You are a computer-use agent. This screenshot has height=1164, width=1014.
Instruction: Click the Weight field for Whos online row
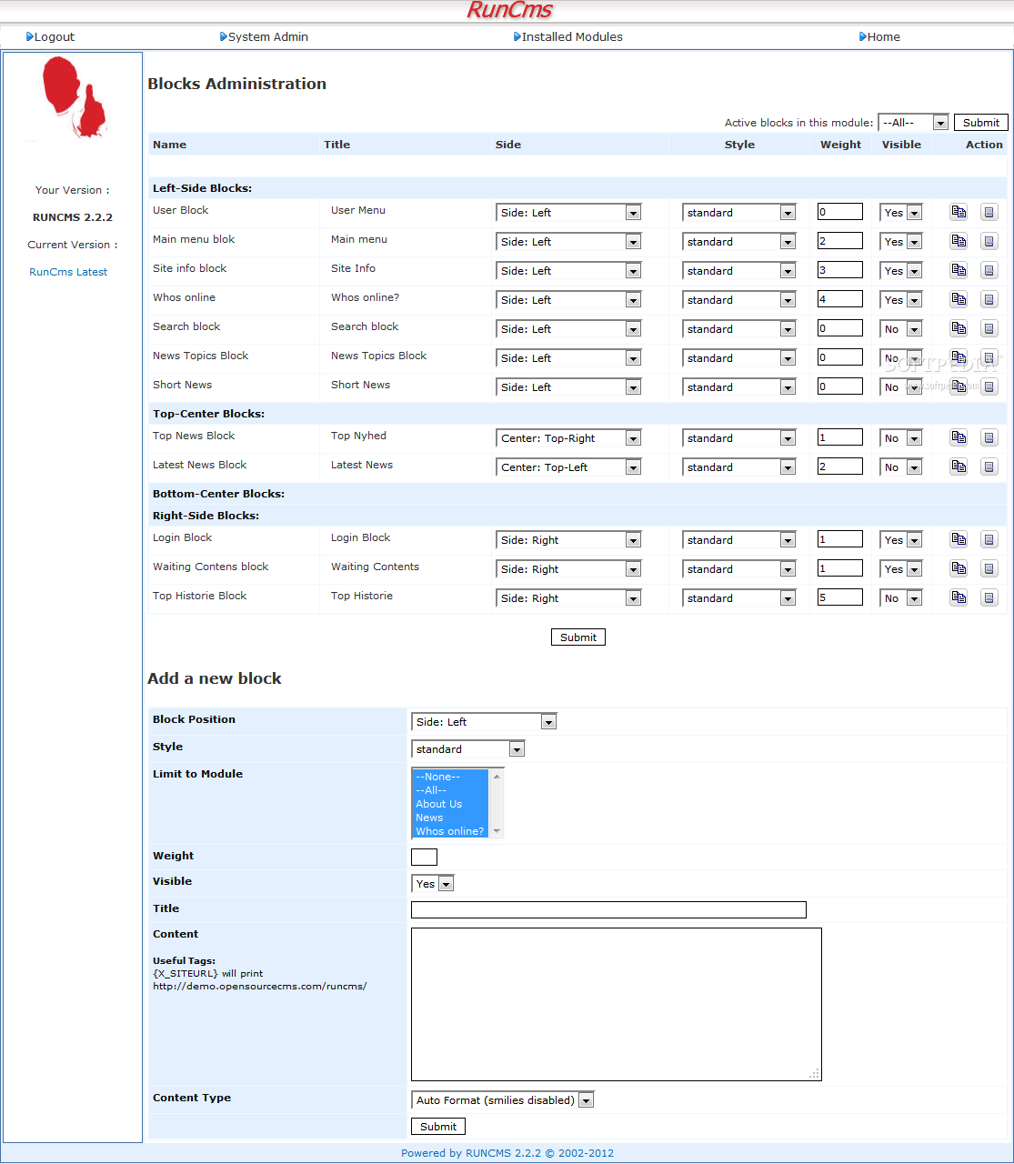click(840, 299)
